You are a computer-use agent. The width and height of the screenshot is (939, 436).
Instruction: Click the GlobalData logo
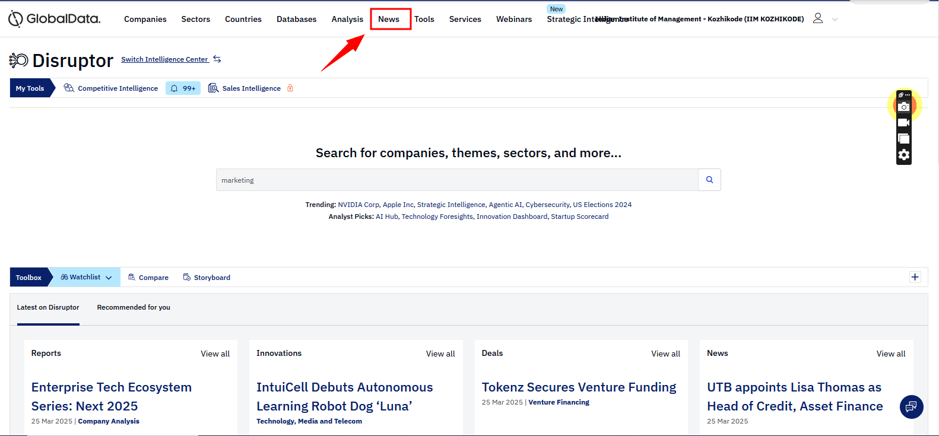55,19
